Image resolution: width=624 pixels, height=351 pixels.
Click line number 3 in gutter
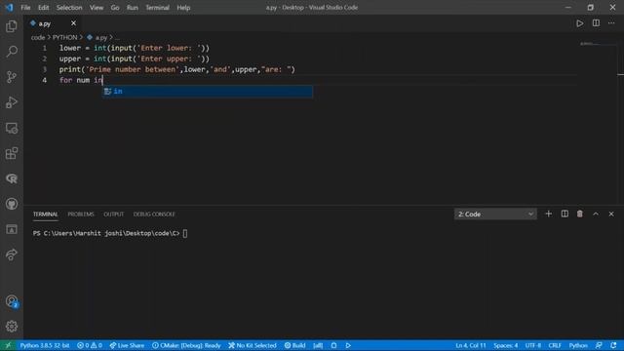45,69
